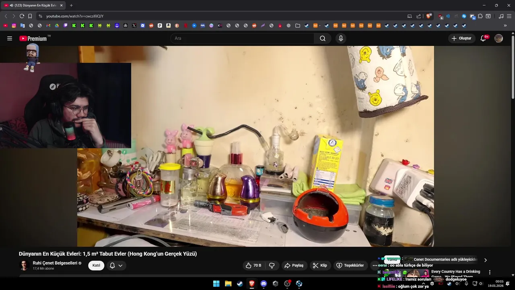The width and height of the screenshot is (515, 290).
Task: Toggle the cast/picture-in-picture icon in address bar
Action: (x=410, y=16)
